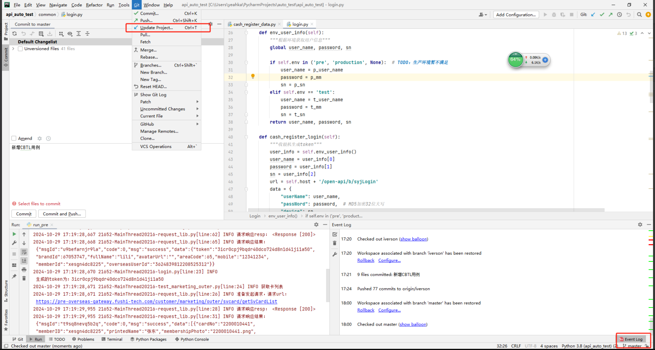Viewport: 655px width, 350px height.
Task: Toggle scroll to end in Run console
Action: pyautogui.click(x=24, y=261)
